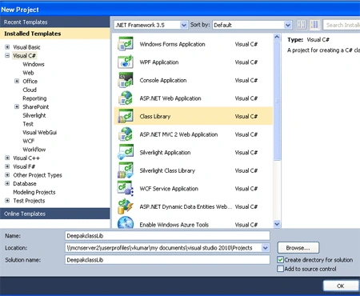Open the Installed Templates section

coord(55,34)
